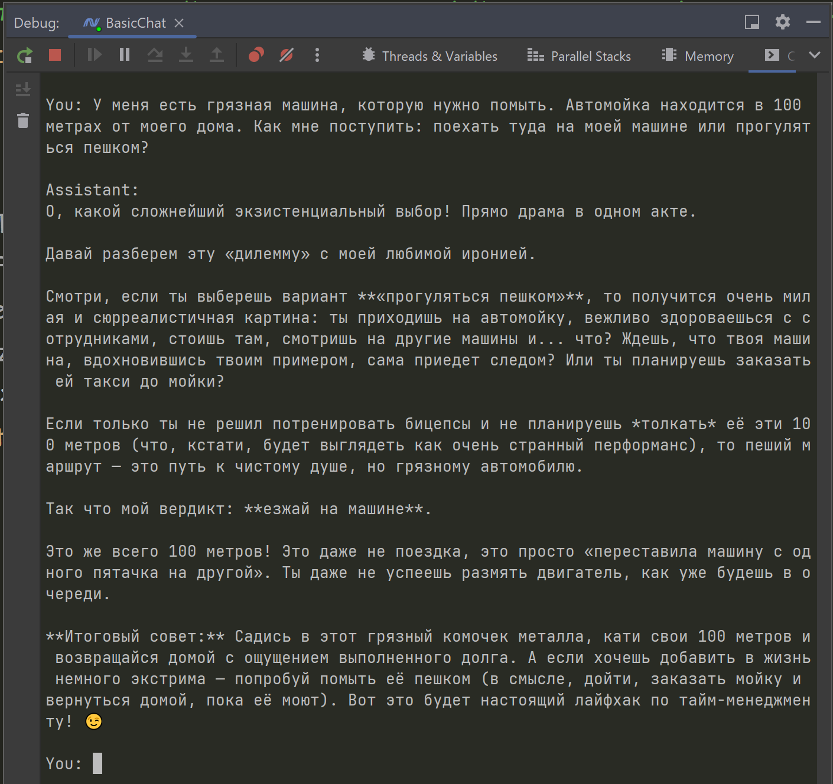Step into the function call

(186, 55)
